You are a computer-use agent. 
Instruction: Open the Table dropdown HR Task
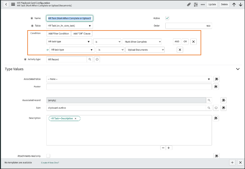coord(70,26)
